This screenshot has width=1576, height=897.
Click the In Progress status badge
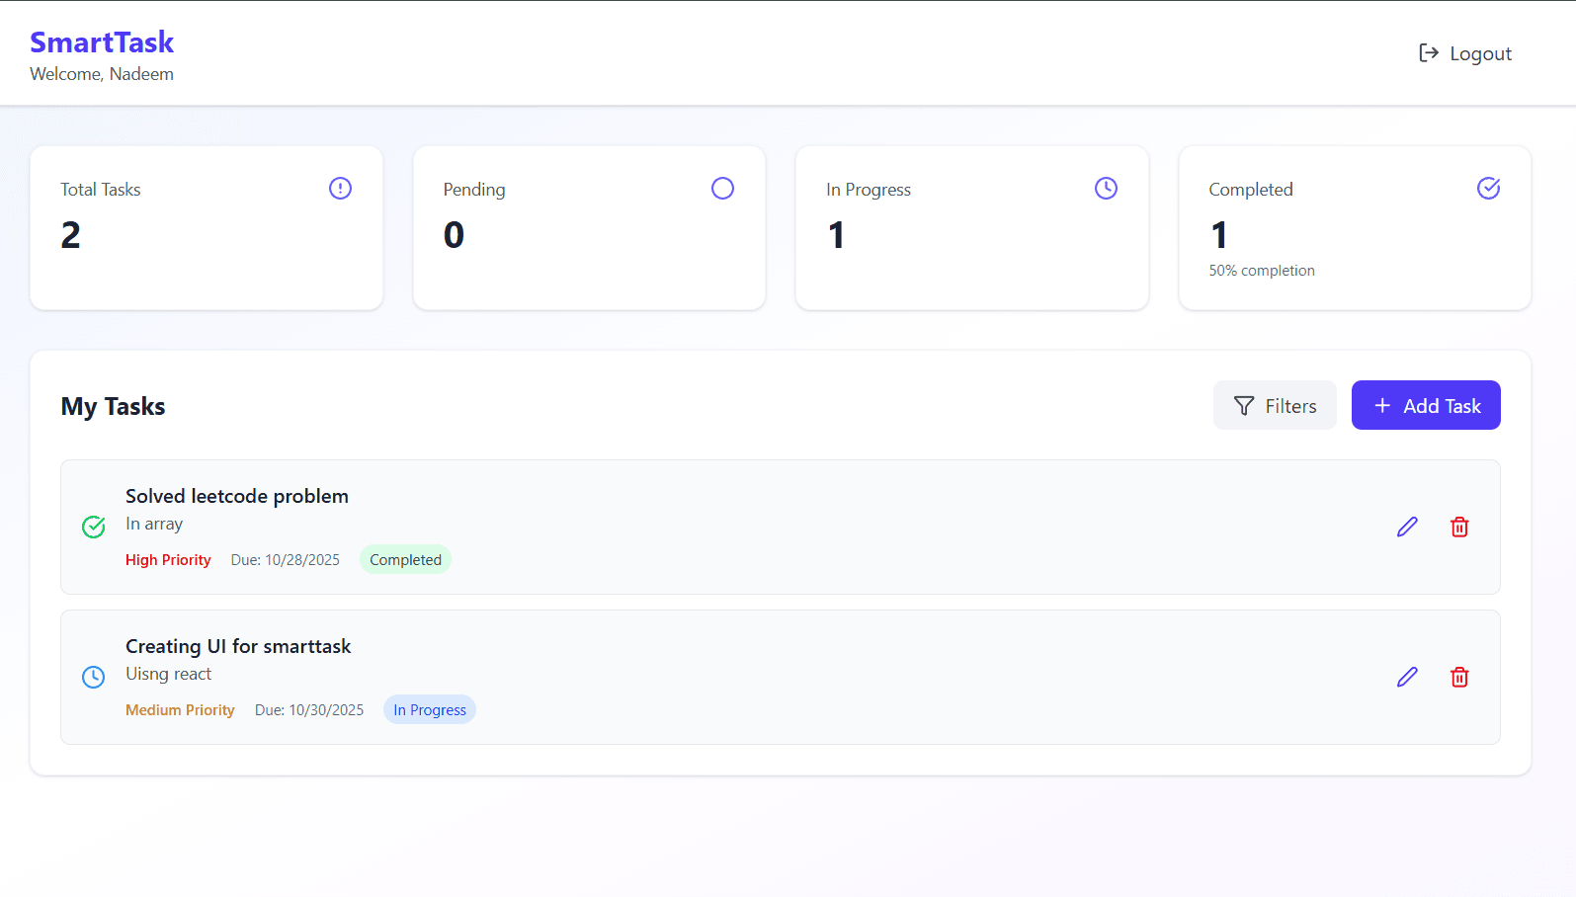(x=430, y=710)
